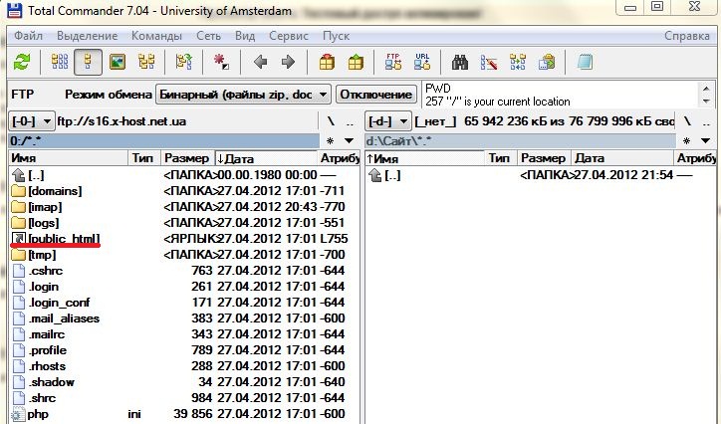Viewport: 721px width, 424px height.
Task: Go forward with the right arrow icon
Action: [289, 62]
